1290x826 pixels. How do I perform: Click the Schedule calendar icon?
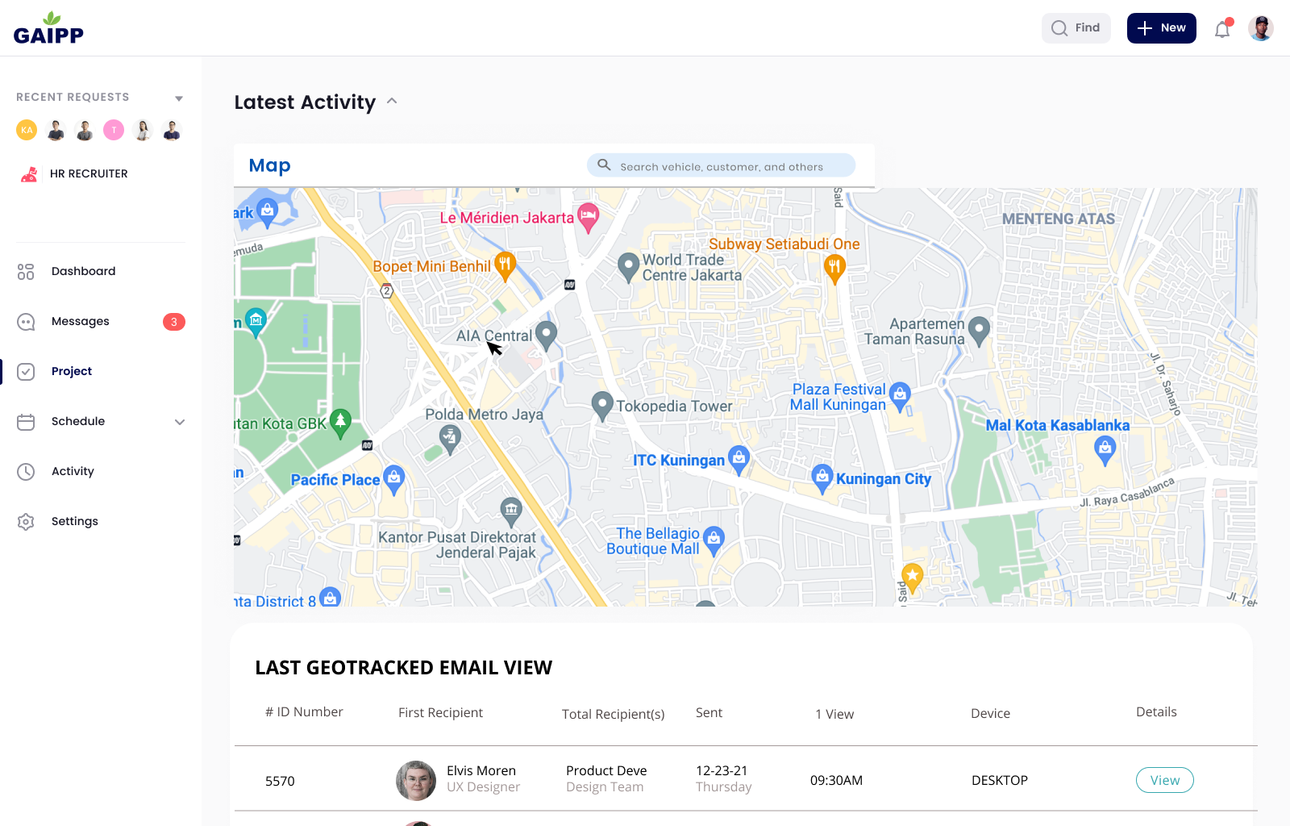26,422
